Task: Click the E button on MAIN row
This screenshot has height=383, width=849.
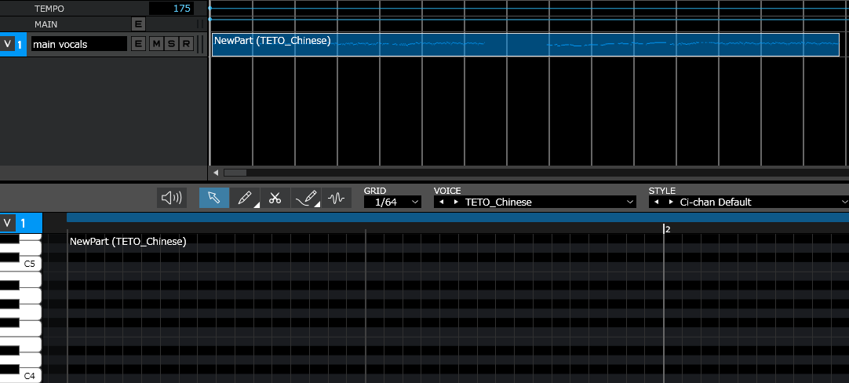Action: pyautogui.click(x=139, y=24)
